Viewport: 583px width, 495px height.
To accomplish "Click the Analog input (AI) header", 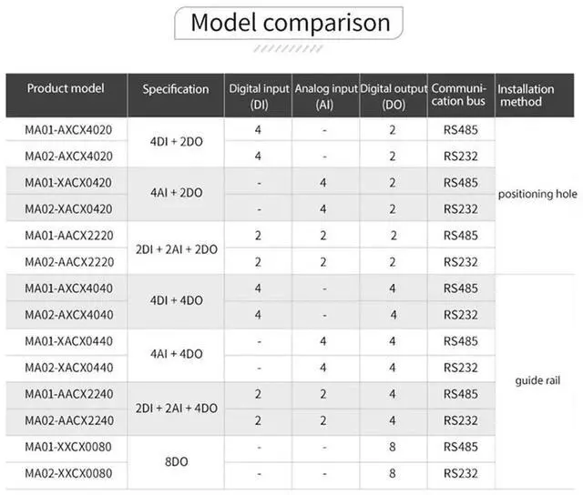I will tap(325, 96).
